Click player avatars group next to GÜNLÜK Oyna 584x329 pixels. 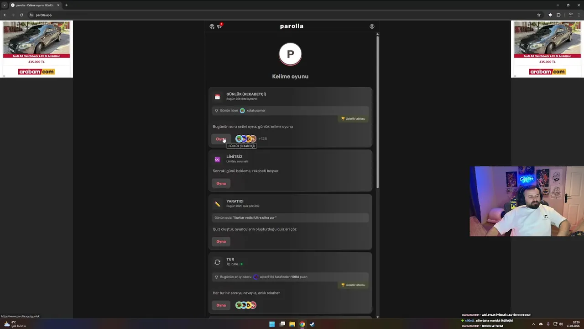[245, 139]
